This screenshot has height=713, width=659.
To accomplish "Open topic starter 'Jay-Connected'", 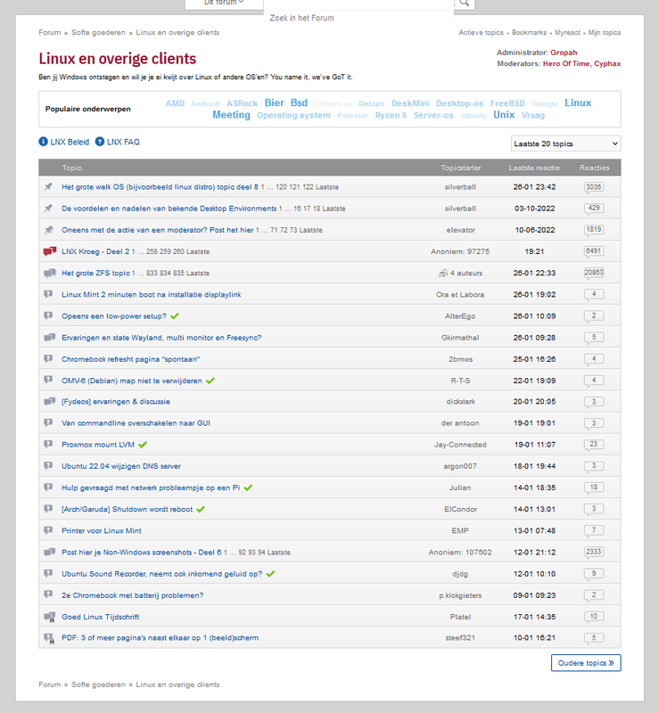I will click(x=460, y=445).
